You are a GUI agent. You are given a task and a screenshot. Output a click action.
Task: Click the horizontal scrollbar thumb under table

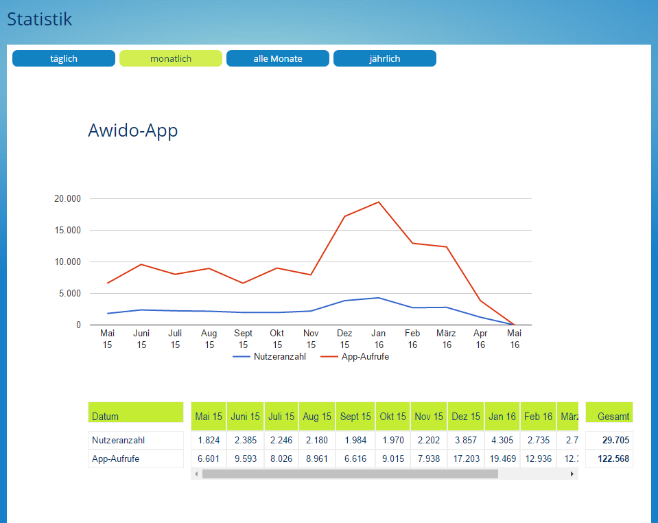[350, 474]
